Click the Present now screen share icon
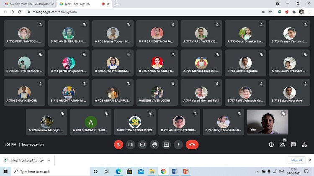 coord(167,145)
